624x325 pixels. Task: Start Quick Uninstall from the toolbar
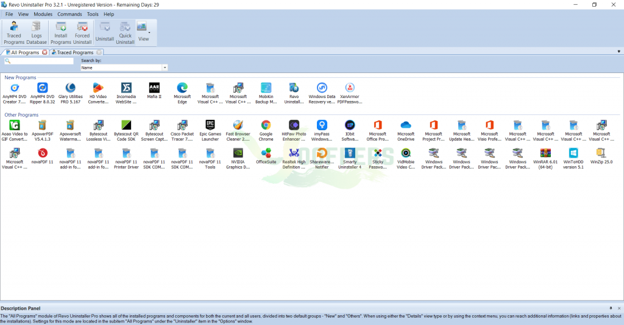coord(125,33)
